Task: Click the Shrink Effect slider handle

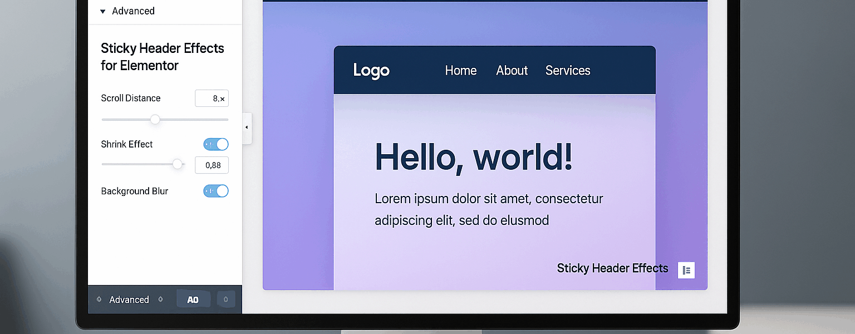Action: [x=178, y=164]
